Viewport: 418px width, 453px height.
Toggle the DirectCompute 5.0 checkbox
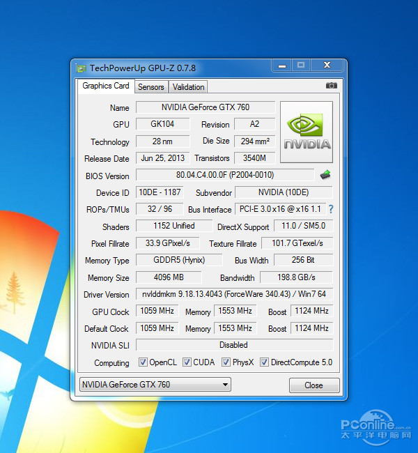click(x=264, y=362)
